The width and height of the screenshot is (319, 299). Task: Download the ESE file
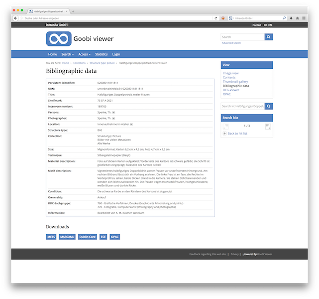point(104,237)
